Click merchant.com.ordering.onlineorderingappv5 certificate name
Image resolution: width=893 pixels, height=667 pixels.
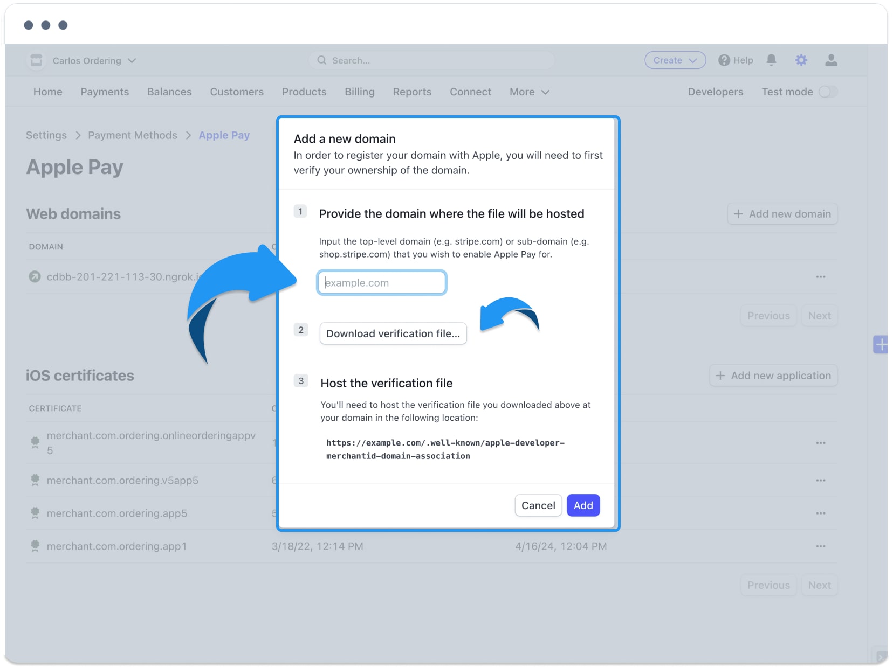(x=151, y=443)
